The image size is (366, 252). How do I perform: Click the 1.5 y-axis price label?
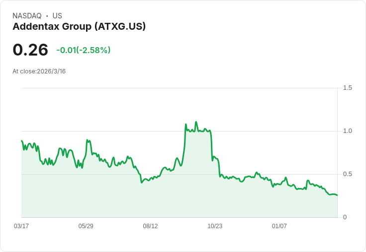pyautogui.click(x=348, y=88)
